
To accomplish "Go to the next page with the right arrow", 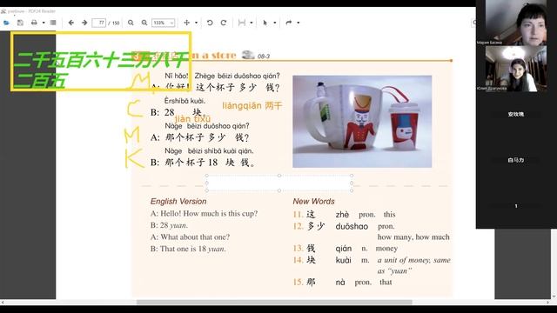I will pos(84,23).
